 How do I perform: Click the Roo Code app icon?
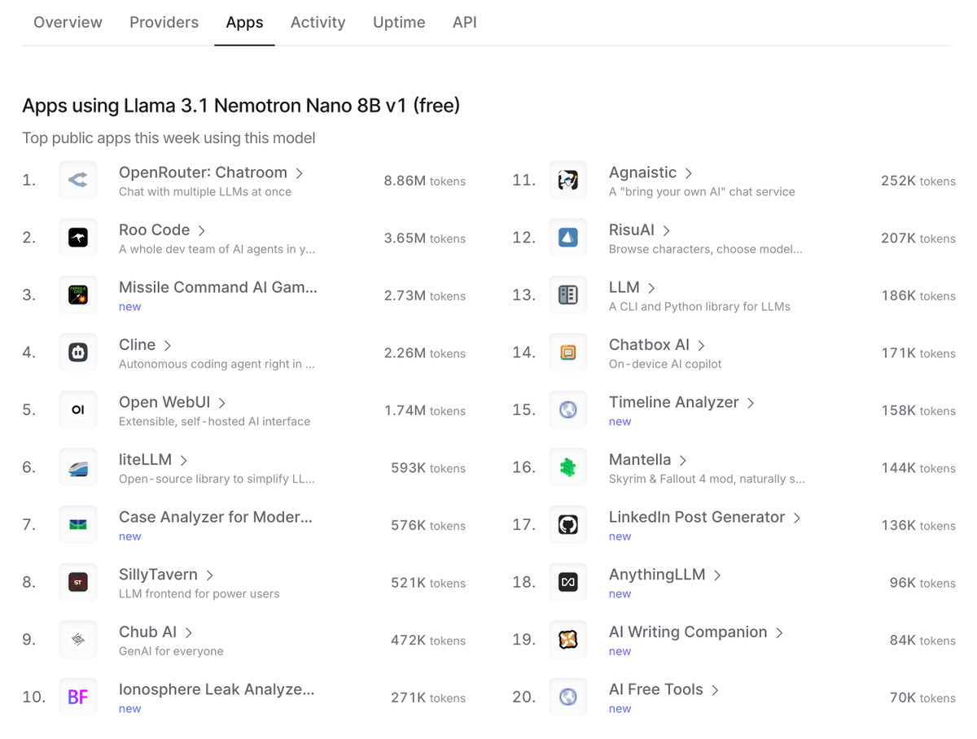78,238
